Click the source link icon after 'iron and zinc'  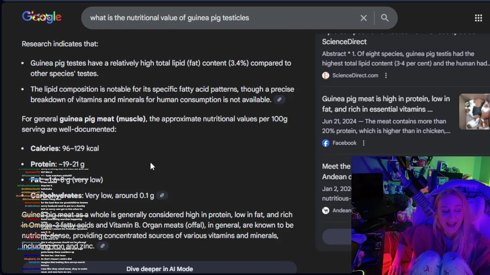pos(103,246)
